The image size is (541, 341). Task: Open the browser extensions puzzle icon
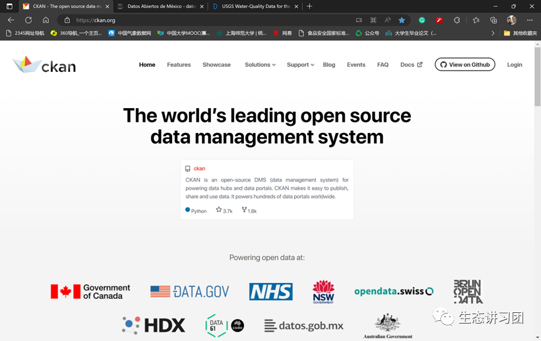[457, 21]
